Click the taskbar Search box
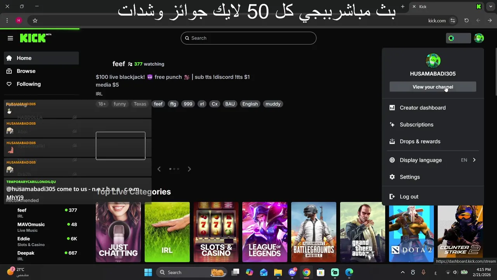The width and height of the screenshot is (497, 280). click(192, 272)
